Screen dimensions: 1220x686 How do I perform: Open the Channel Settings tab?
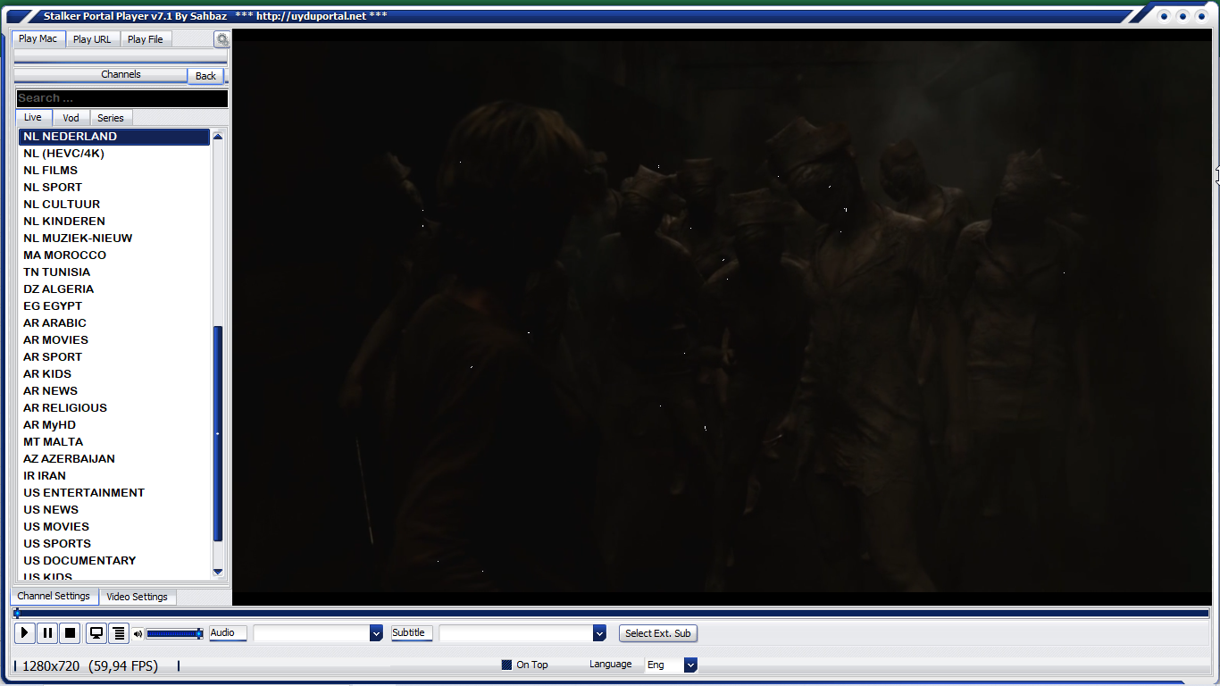pos(54,596)
